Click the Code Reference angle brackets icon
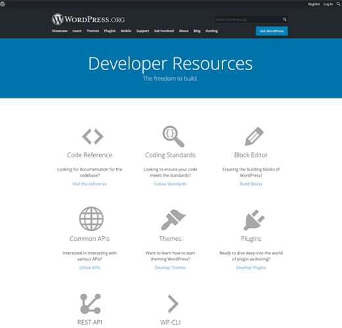 coord(93,136)
